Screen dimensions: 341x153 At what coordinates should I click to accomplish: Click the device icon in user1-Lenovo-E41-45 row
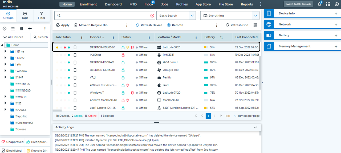(x=75, y=108)
